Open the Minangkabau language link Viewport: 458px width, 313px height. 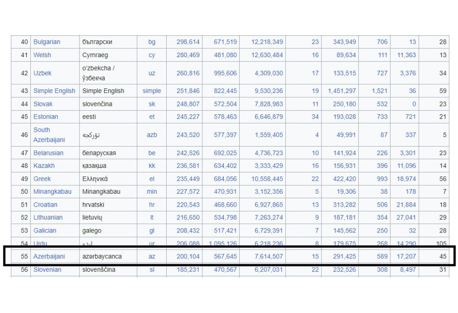point(52,192)
